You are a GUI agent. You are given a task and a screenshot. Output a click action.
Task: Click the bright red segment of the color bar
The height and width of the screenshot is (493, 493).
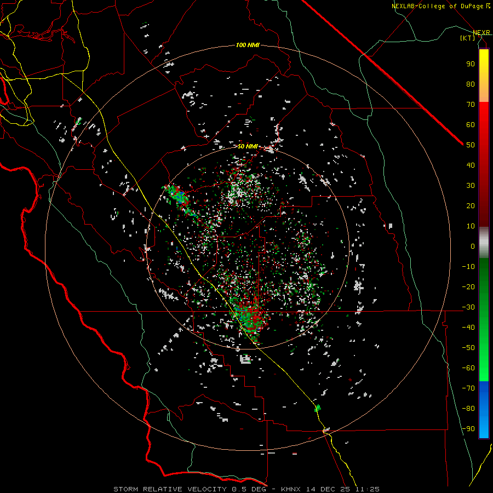484,164
